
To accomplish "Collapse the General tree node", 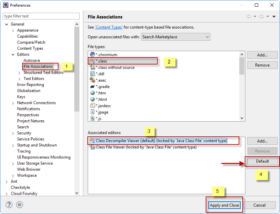I will pos(6,24).
